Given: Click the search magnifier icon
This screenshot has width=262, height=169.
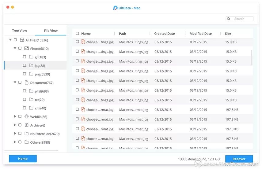Looking at the screenshot, I should point(229,19).
